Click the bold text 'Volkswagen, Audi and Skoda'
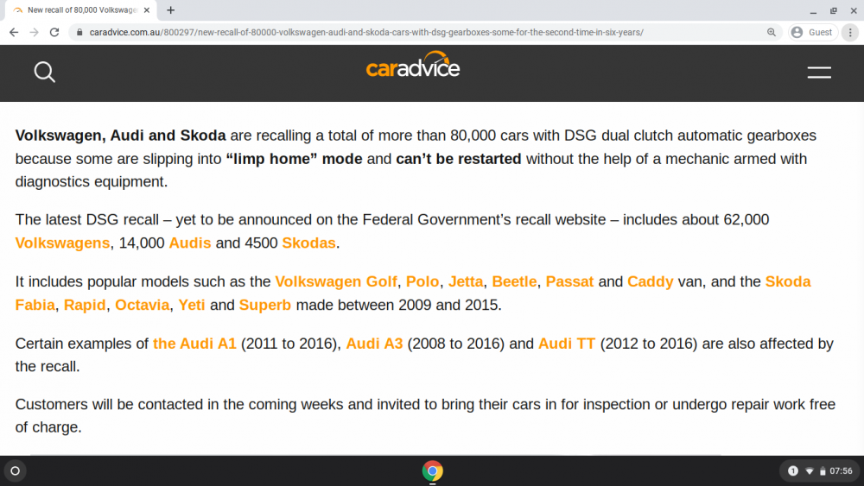 (x=120, y=136)
